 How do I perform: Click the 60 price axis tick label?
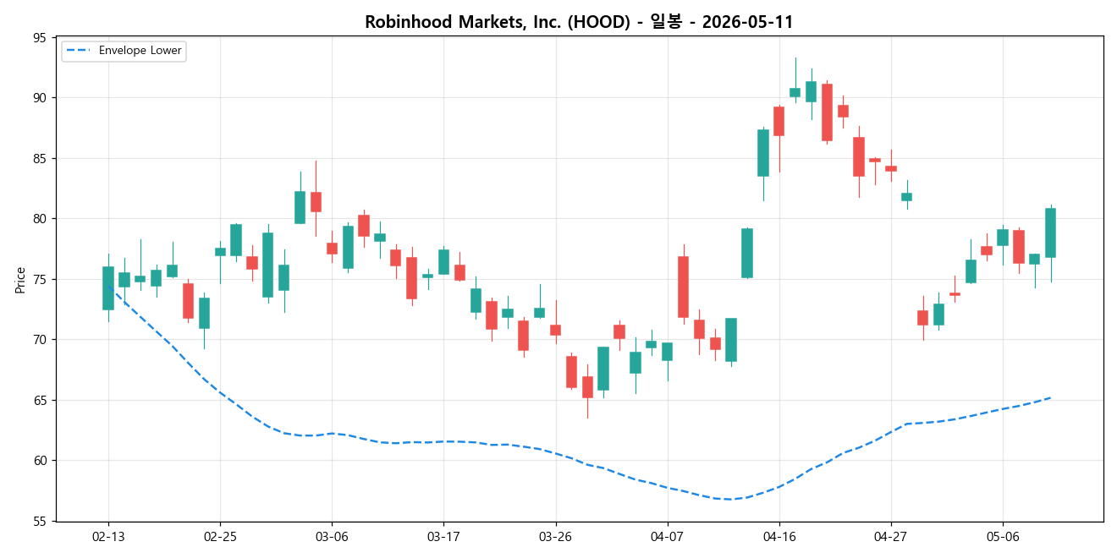pos(41,461)
